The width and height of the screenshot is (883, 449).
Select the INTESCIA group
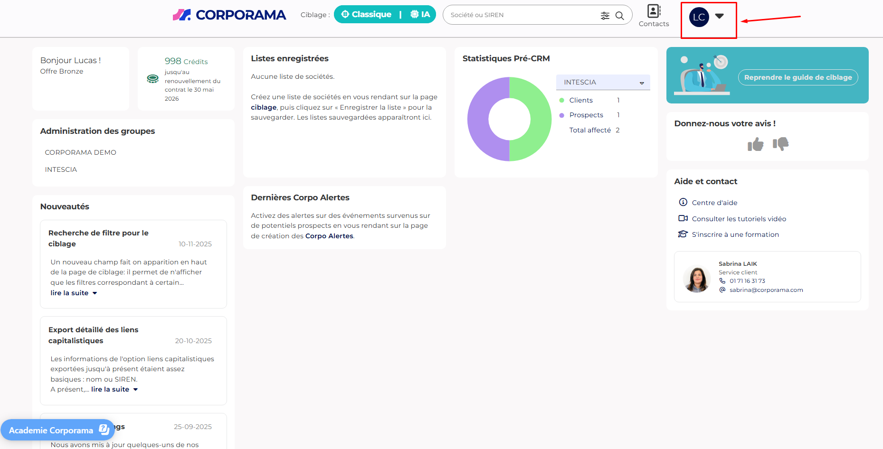point(61,169)
